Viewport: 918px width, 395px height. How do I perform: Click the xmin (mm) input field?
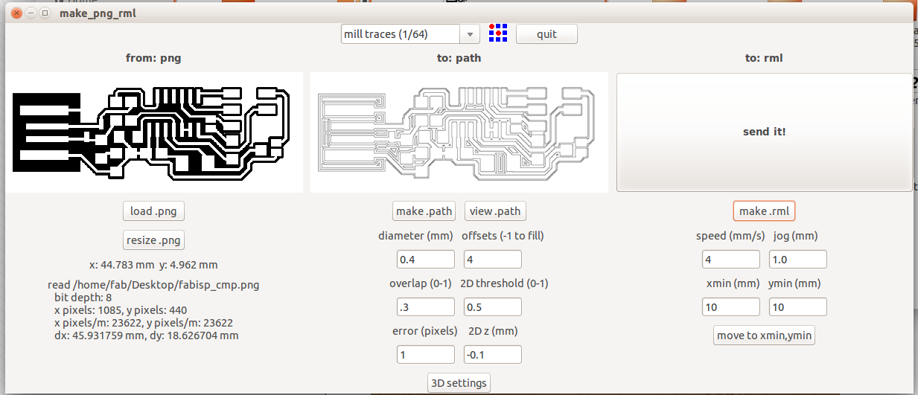pyautogui.click(x=731, y=307)
